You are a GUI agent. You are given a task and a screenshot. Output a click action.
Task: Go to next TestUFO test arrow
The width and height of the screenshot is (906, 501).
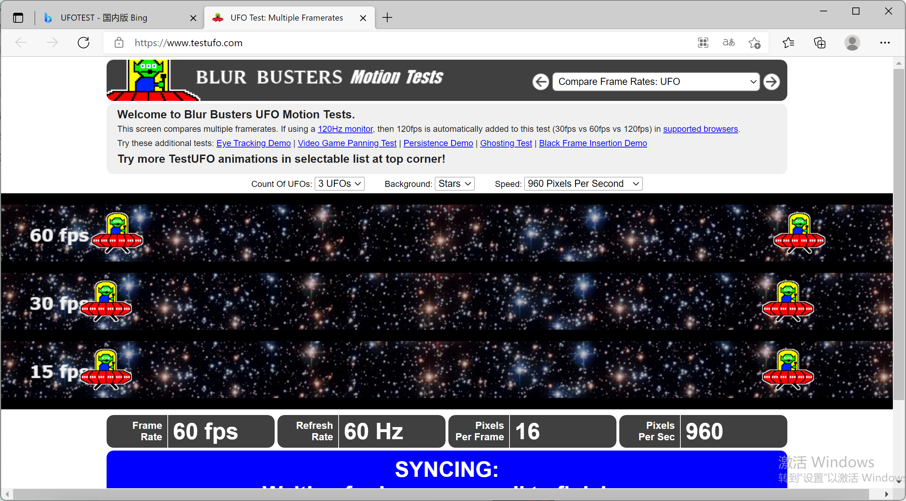pyautogui.click(x=771, y=82)
